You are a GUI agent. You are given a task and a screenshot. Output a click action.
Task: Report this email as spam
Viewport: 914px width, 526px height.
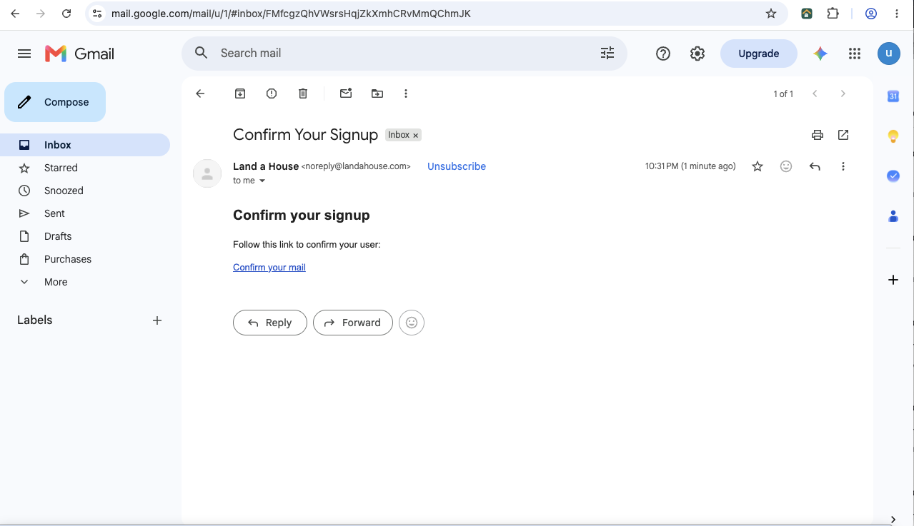pyautogui.click(x=272, y=93)
